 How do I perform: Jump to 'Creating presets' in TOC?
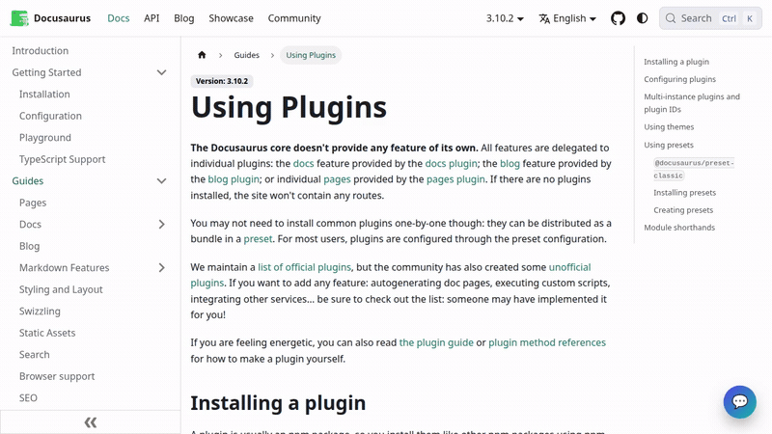point(683,210)
